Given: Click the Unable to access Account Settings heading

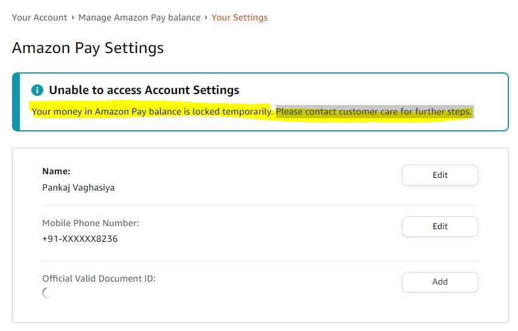Looking at the screenshot, I should [x=144, y=90].
